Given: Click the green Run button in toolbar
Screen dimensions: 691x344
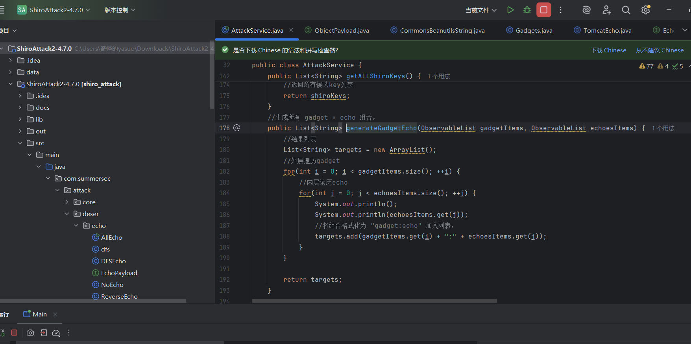Looking at the screenshot, I should tap(510, 10).
